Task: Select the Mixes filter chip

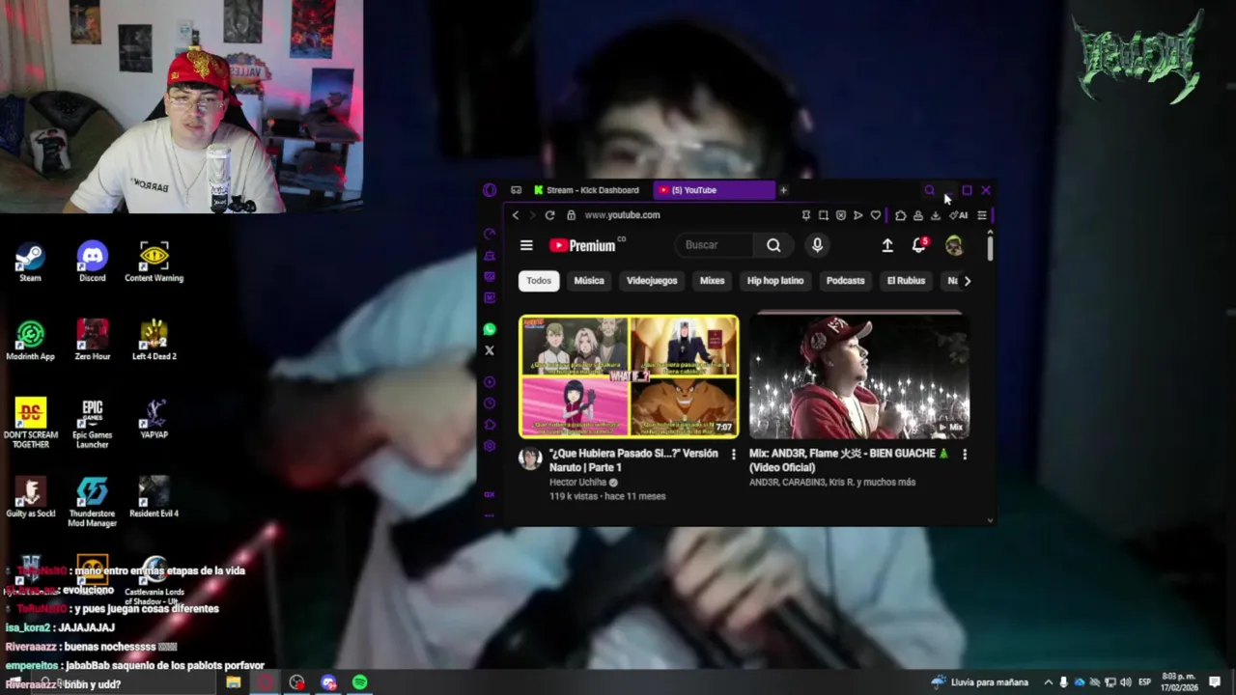Action: coord(712,281)
